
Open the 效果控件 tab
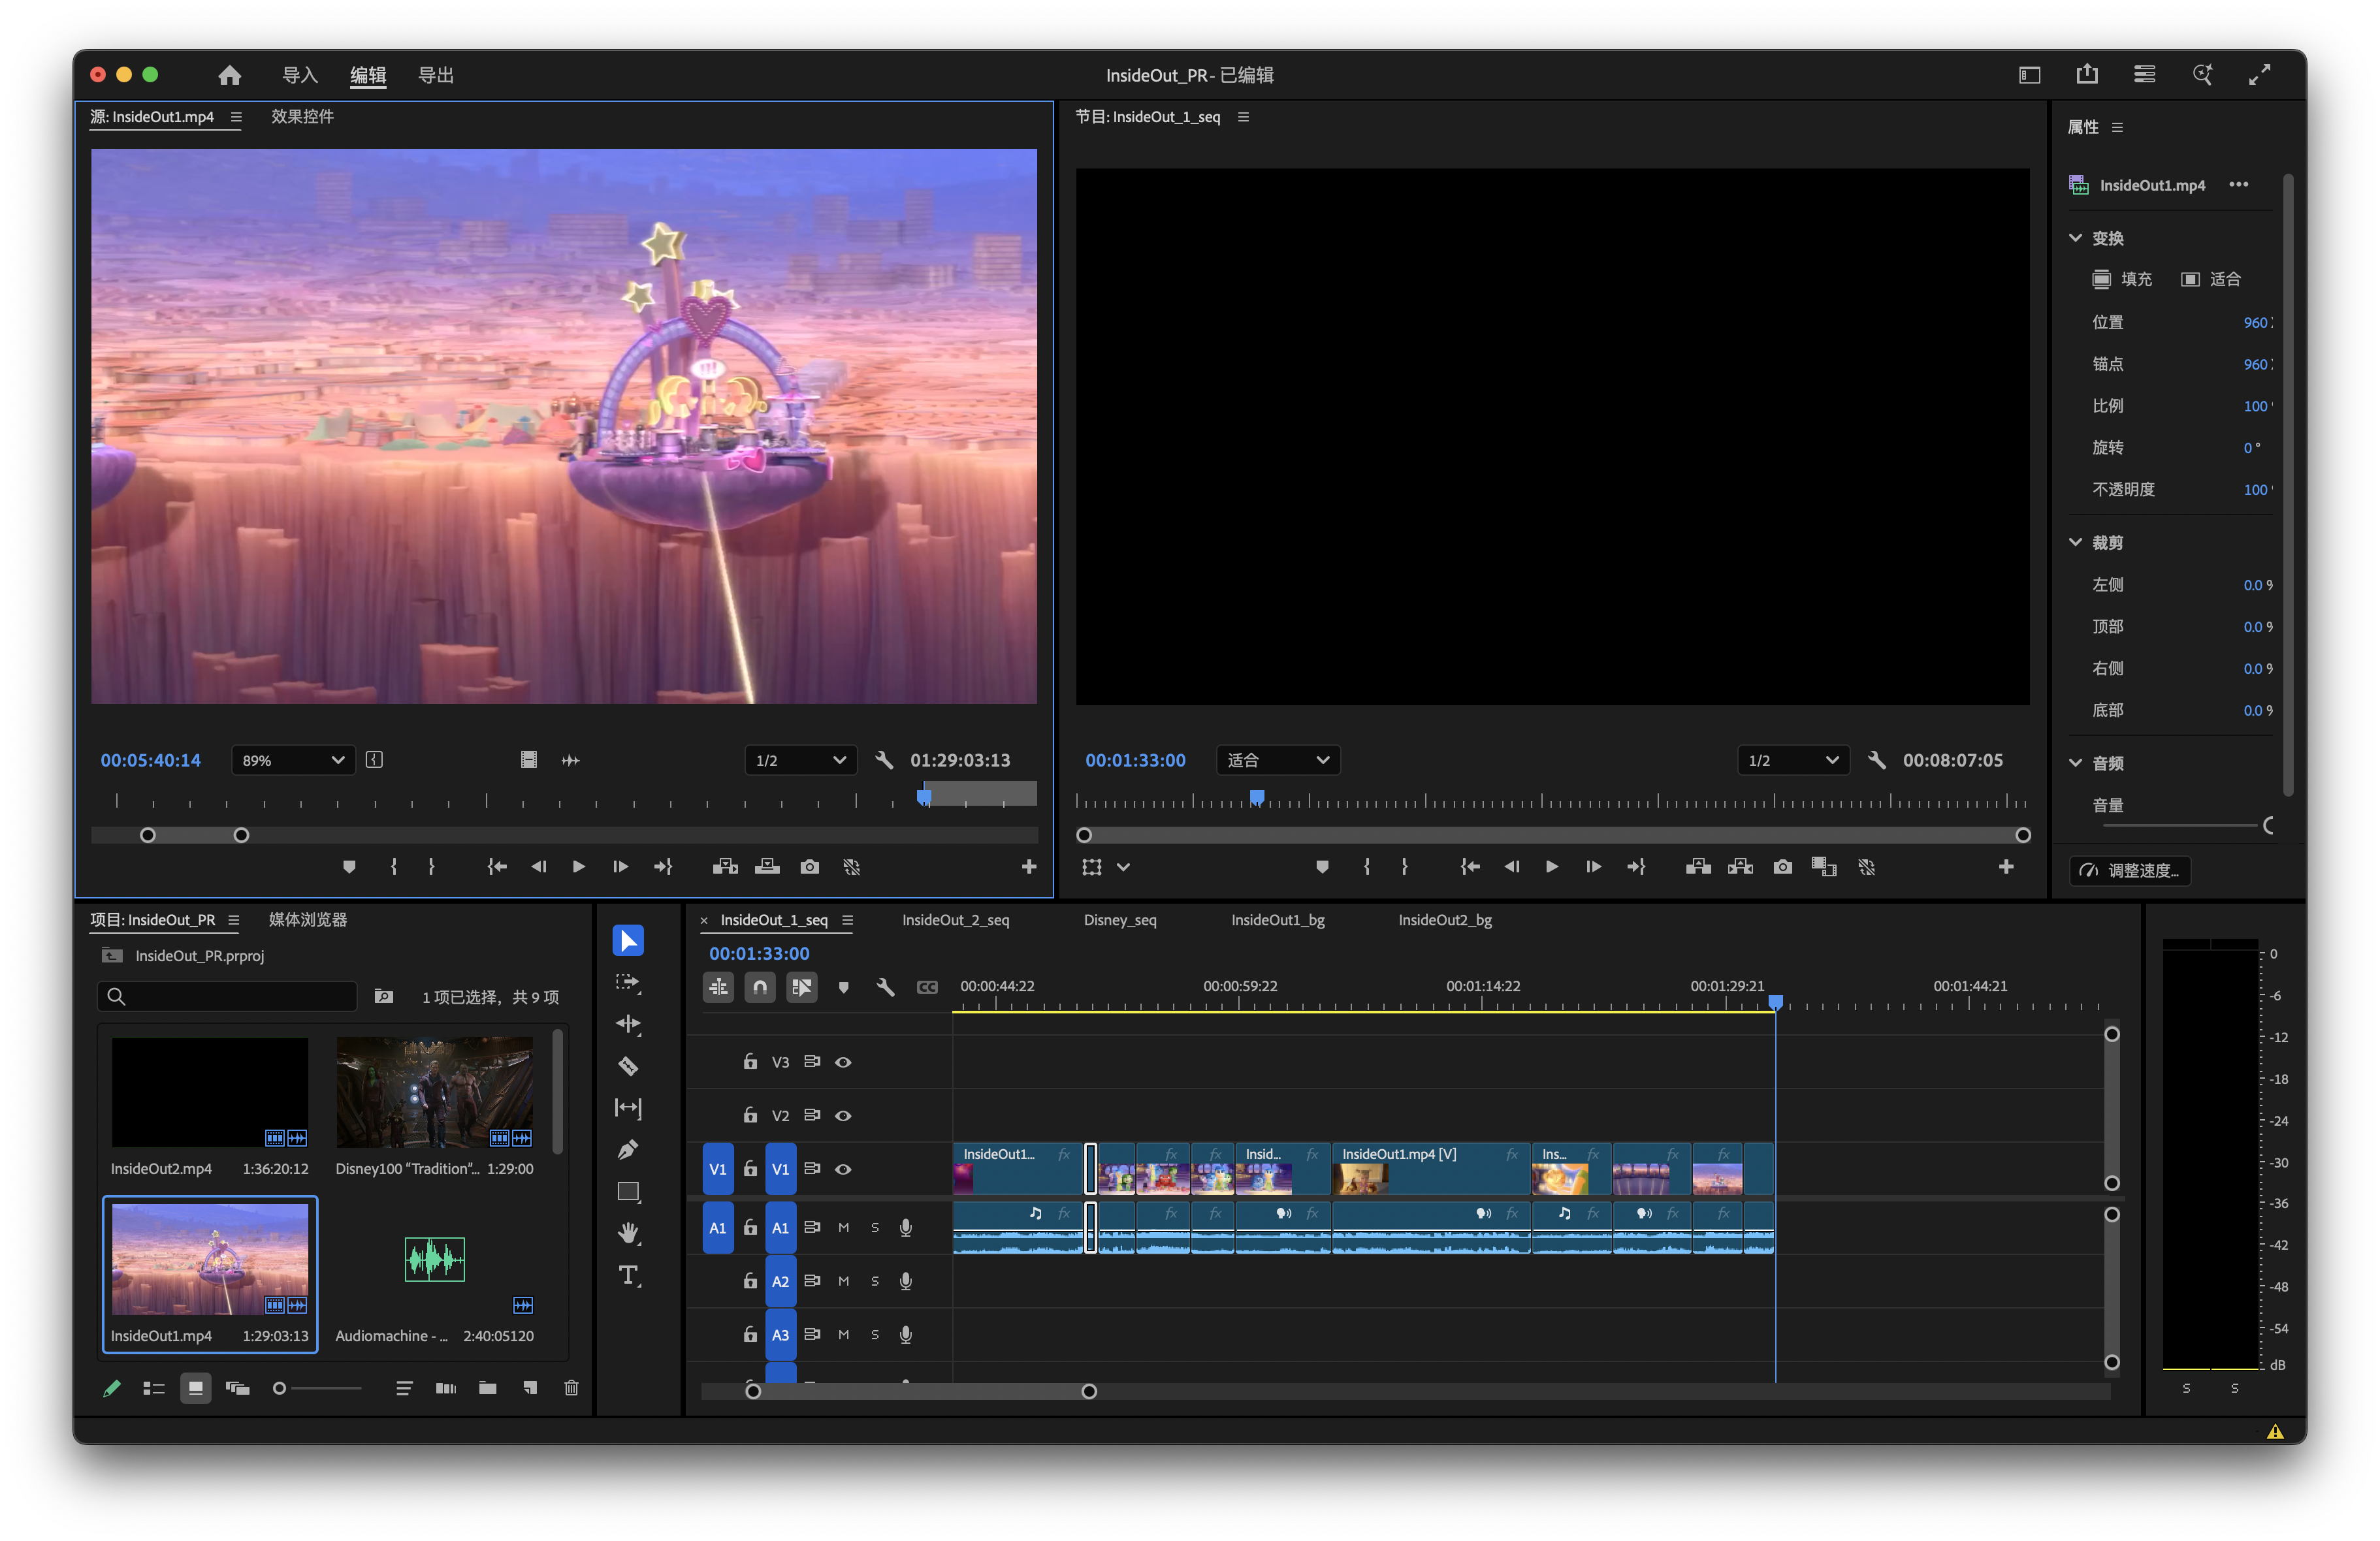pos(302,117)
